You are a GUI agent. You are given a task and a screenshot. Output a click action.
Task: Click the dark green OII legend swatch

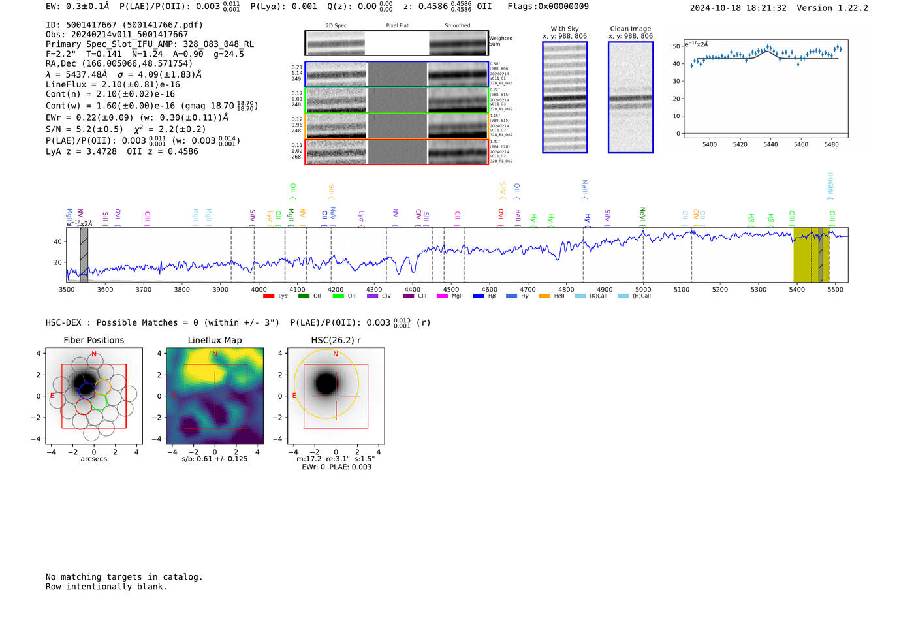(x=304, y=296)
